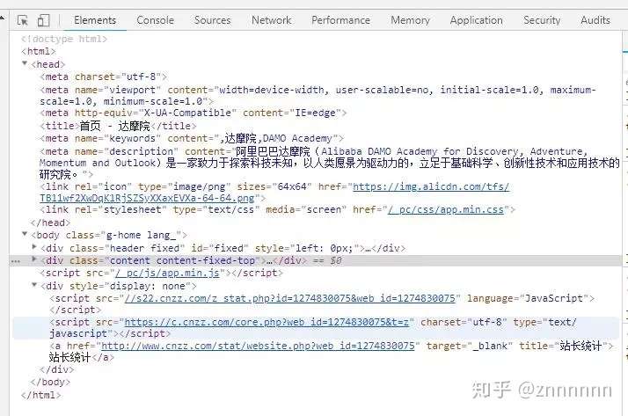
Task: Select the opening html tag row
Action: pyautogui.click(x=39, y=51)
